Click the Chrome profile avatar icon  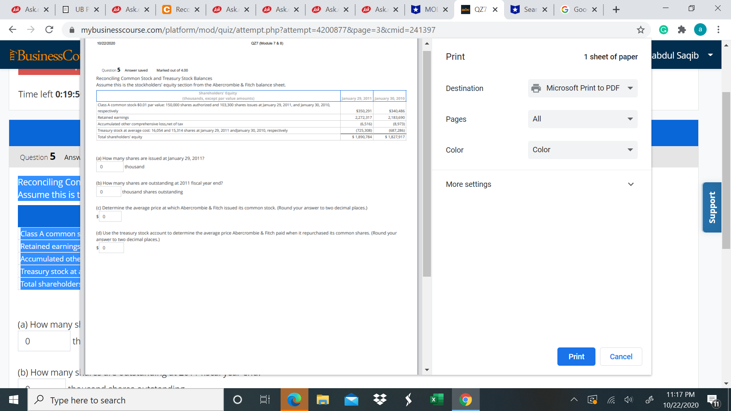coord(700,30)
